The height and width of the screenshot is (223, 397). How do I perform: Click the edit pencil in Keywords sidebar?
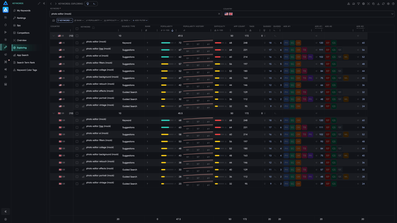(x=39, y=4)
